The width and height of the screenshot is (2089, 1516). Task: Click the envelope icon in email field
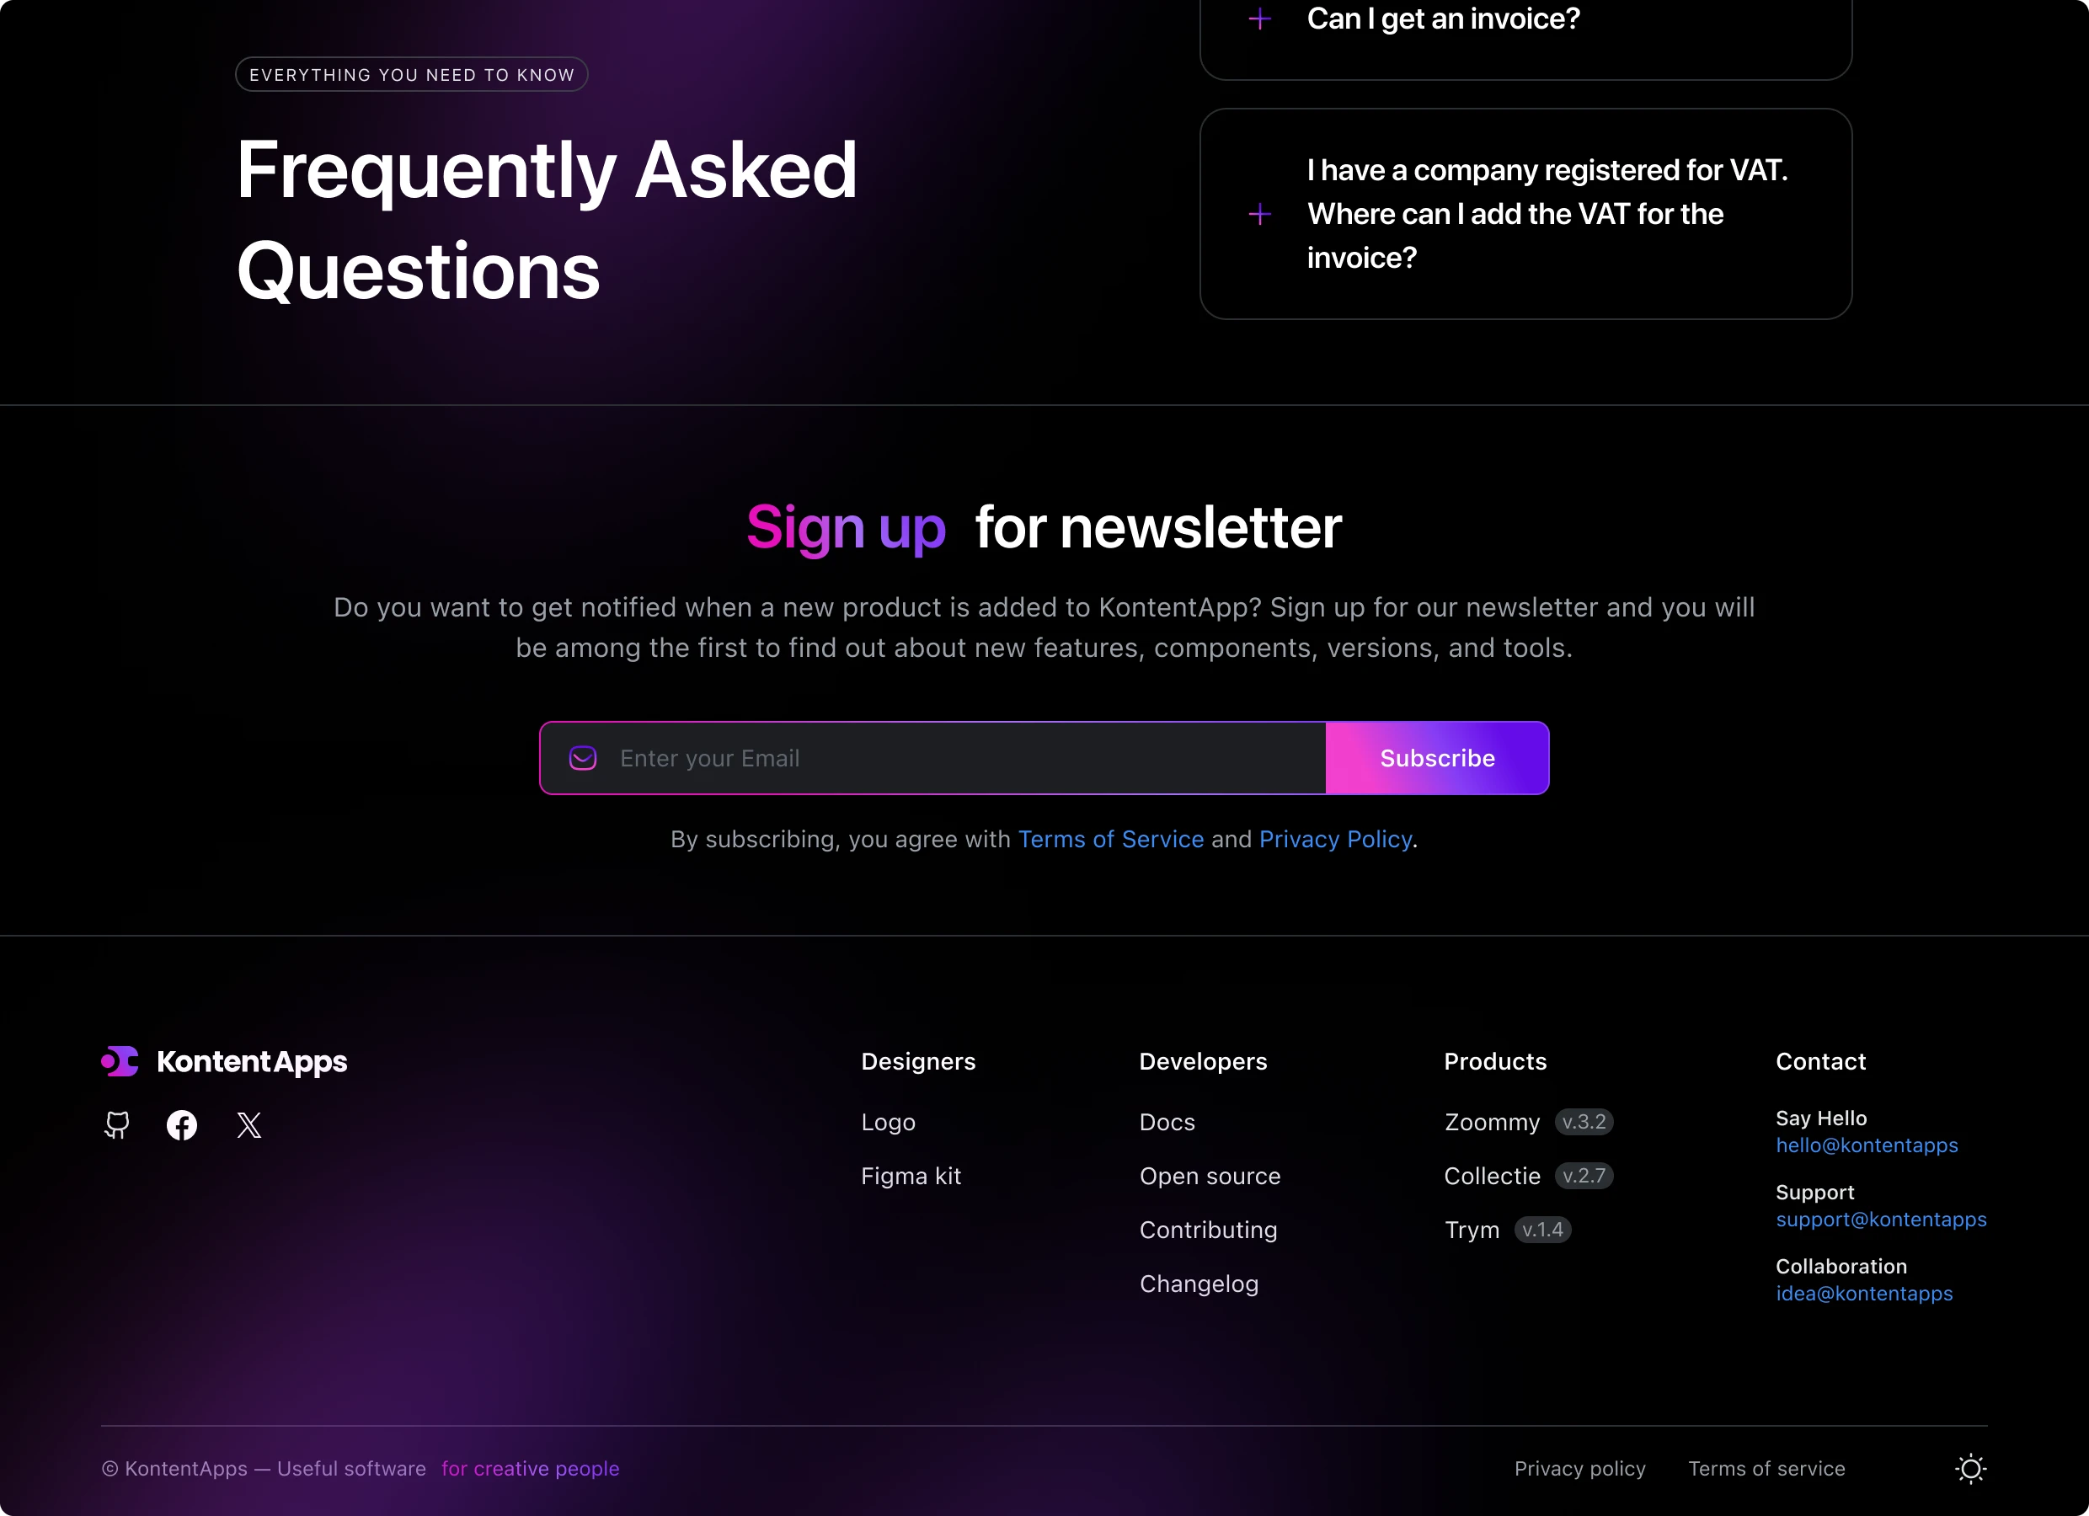pos(583,758)
